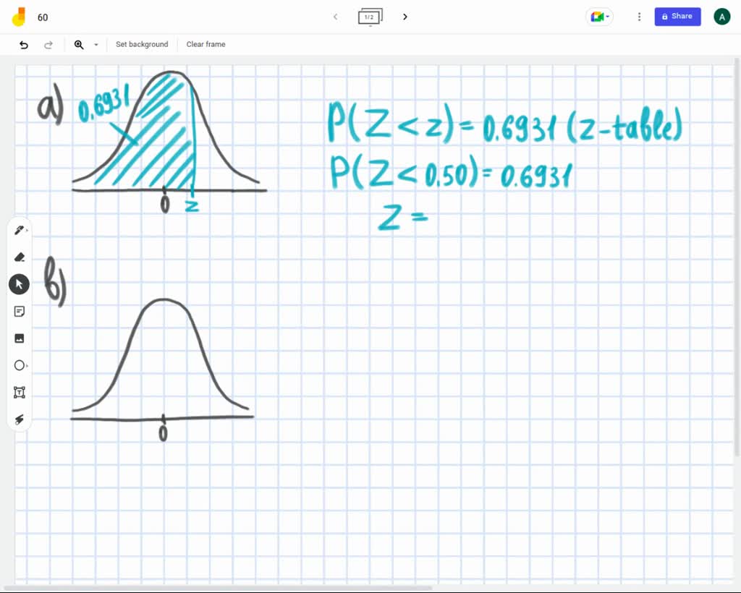Select the Eraser tool
This screenshot has width=741, height=593.
pyautogui.click(x=19, y=257)
